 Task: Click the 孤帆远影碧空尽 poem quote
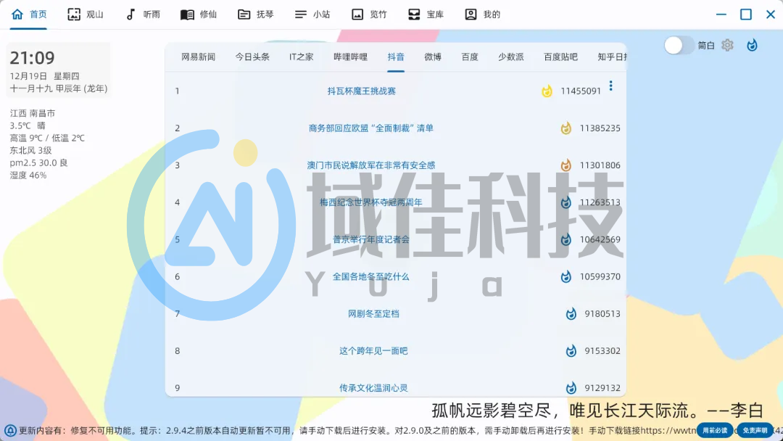(x=597, y=411)
